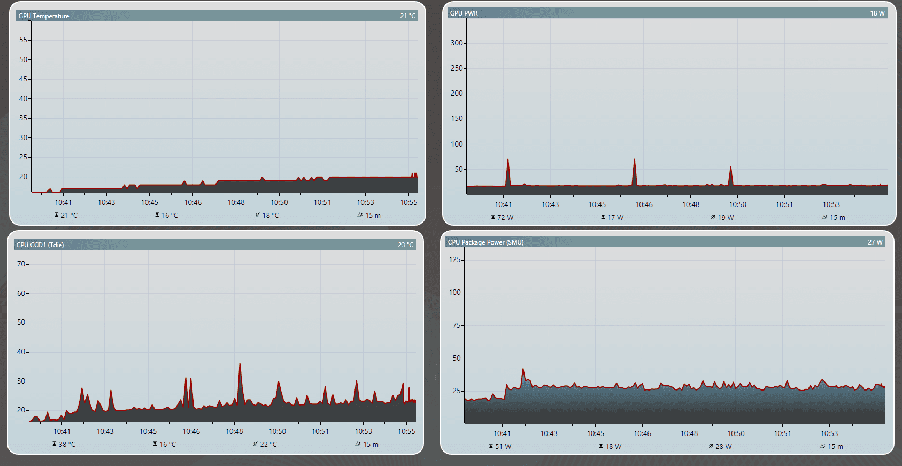
Task: Click the 18 W minimum value in CPU Package Power
Action: [613, 447]
